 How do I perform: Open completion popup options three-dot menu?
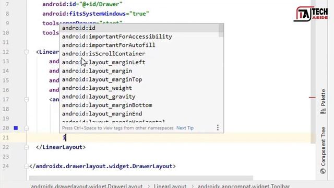coord(218,127)
